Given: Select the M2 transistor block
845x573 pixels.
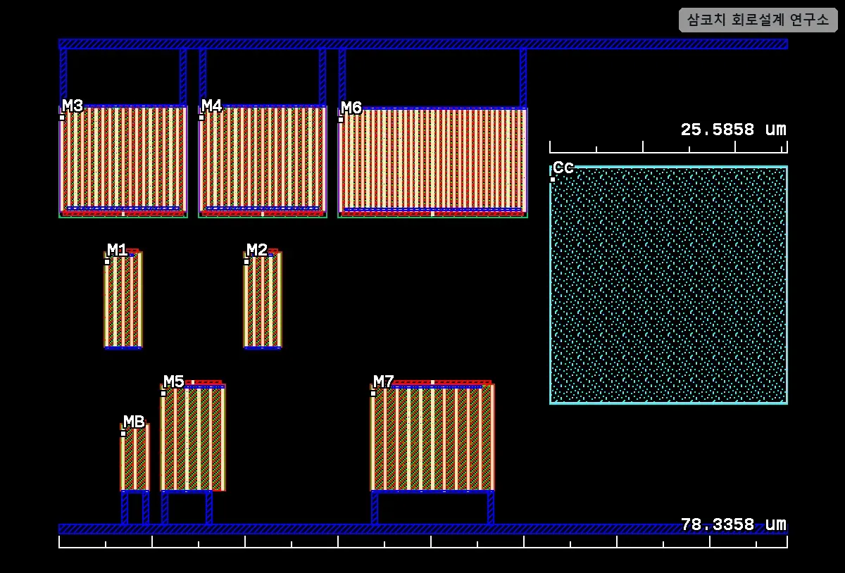Looking at the screenshot, I should point(263,299).
